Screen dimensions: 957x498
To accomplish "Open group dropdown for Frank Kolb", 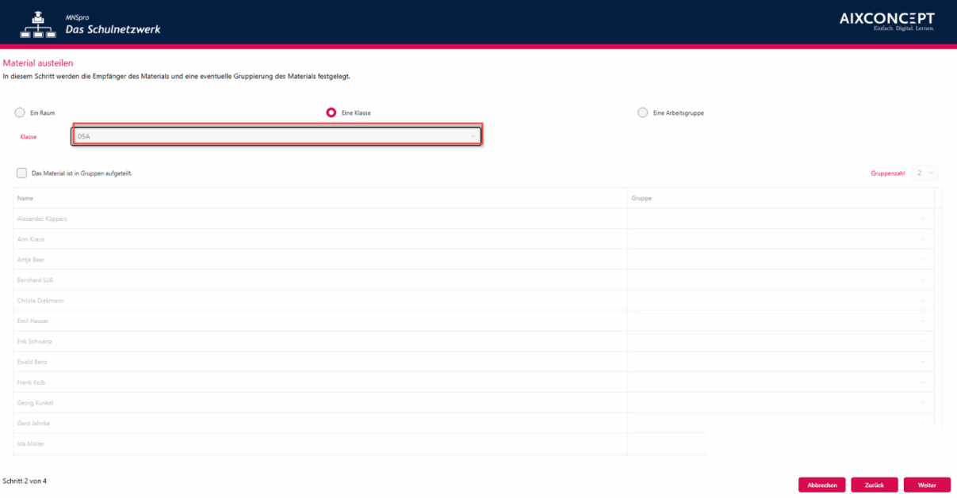I will 779,382.
